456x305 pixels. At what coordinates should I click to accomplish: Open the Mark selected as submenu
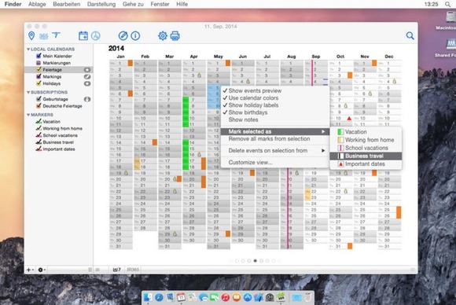(275, 131)
